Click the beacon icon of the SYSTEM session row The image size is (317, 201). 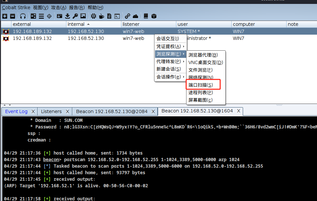coord(6,31)
